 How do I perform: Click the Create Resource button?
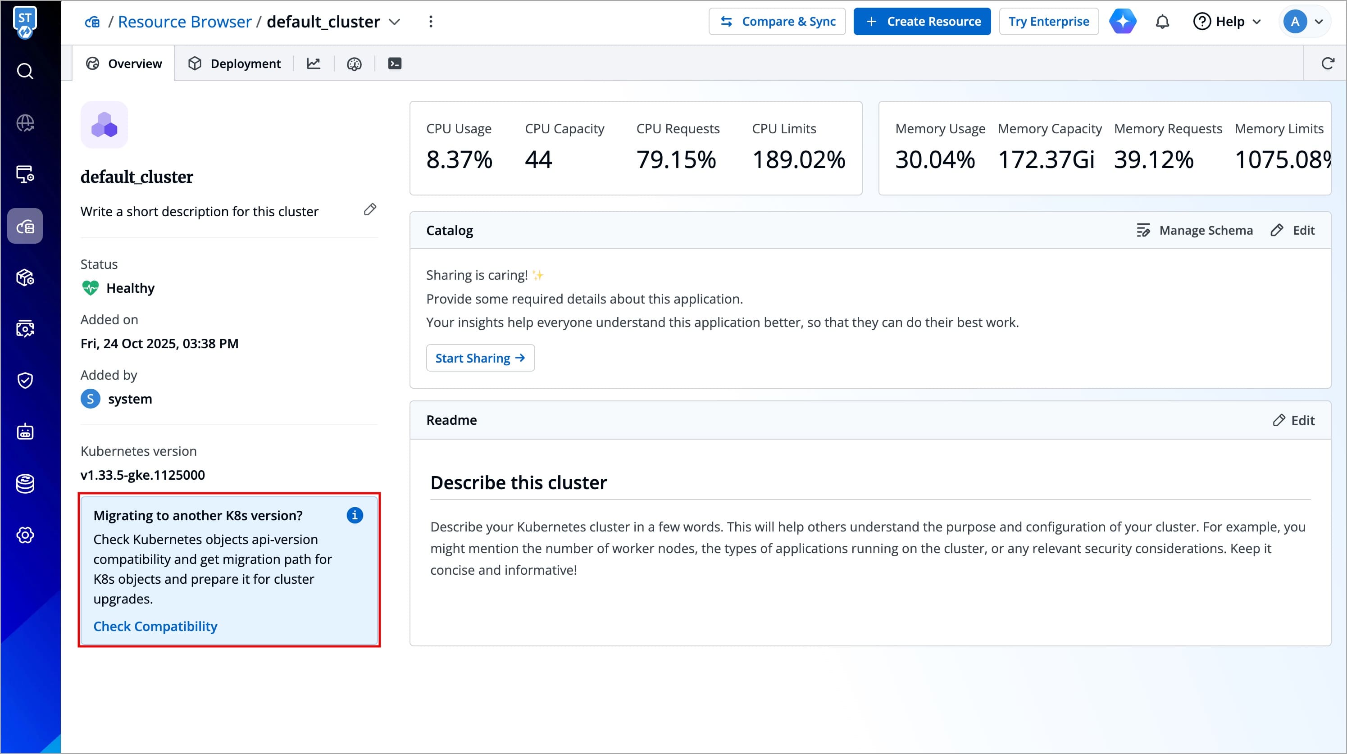click(922, 22)
